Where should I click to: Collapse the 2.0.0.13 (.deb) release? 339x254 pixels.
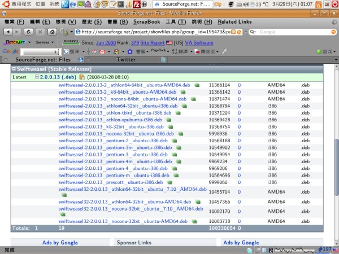pos(37,77)
